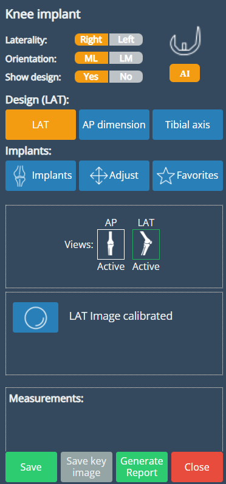Set laterality to Right
The height and width of the screenshot is (484, 226).
pyautogui.click(x=91, y=40)
